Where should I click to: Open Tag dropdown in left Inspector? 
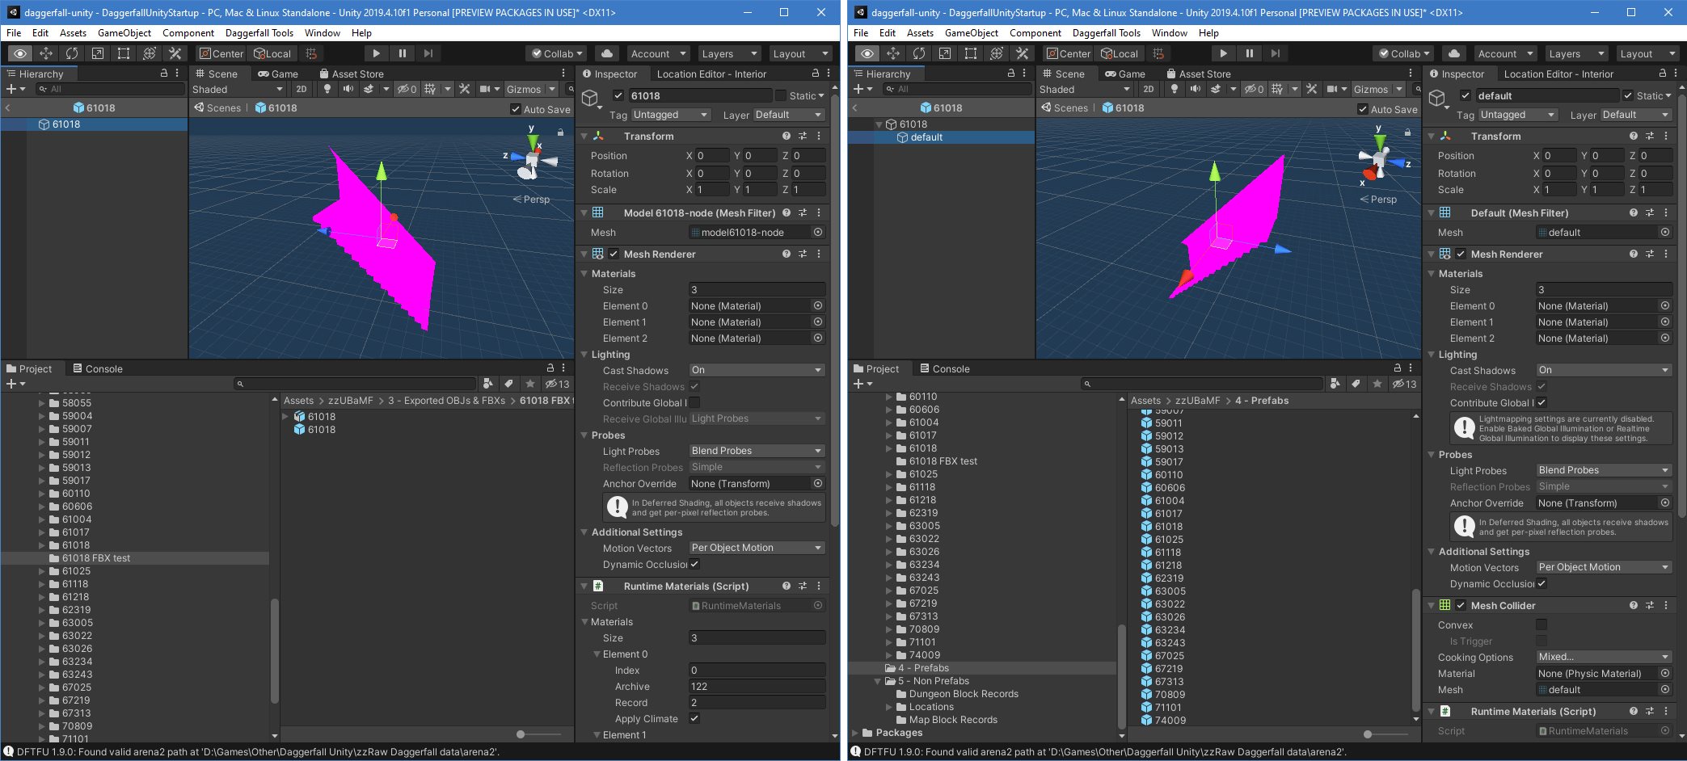pyautogui.click(x=670, y=115)
